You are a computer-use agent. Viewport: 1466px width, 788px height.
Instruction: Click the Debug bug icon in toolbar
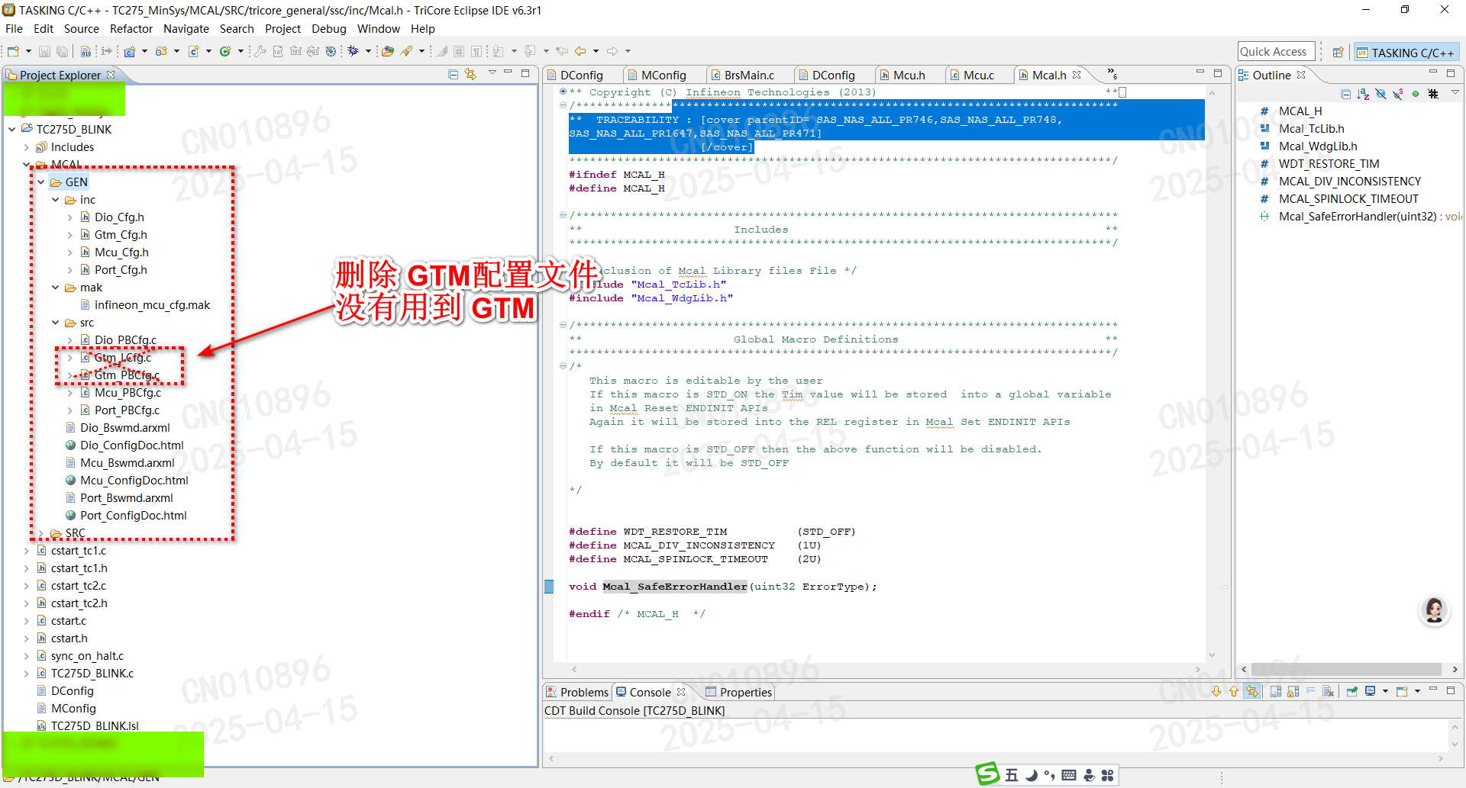353,51
